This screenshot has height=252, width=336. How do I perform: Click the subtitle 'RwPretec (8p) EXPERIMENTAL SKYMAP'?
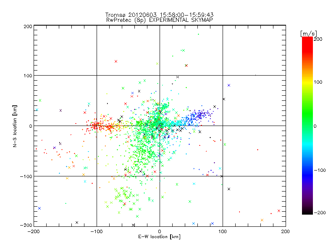point(160,20)
